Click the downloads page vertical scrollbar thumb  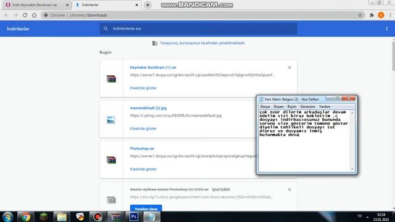coord(394,55)
